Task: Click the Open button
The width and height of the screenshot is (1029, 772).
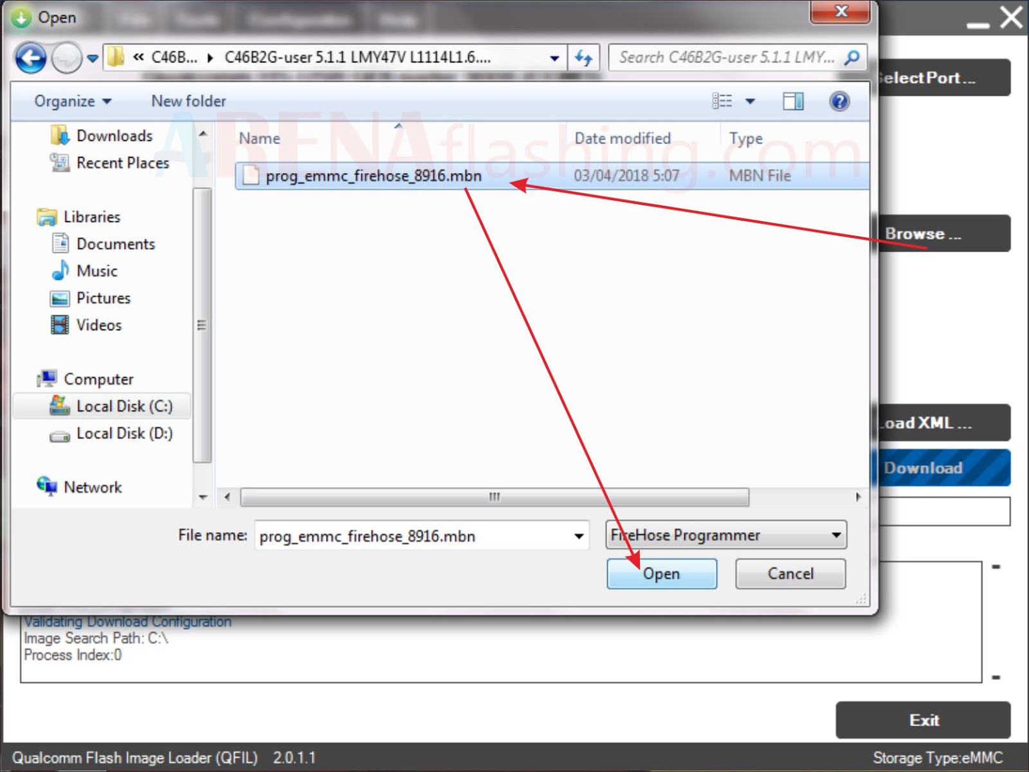Action: coord(662,573)
